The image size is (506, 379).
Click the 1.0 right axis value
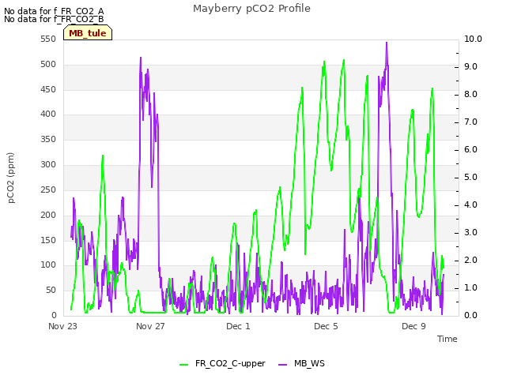(x=471, y=287)
